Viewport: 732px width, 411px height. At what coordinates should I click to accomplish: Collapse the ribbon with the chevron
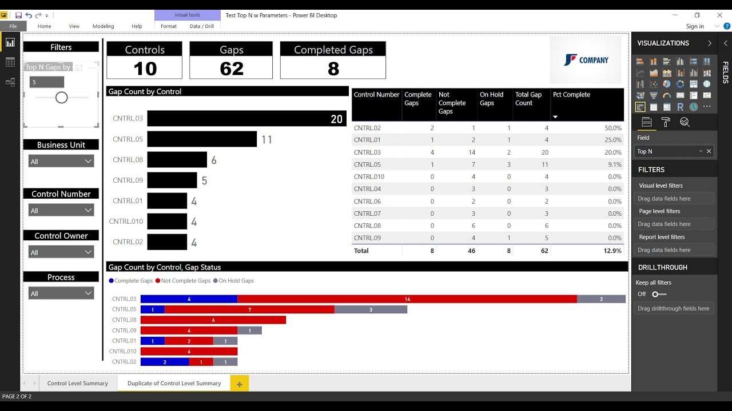click(x=717, y=26)
